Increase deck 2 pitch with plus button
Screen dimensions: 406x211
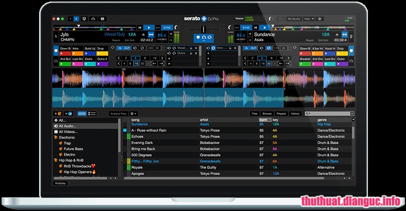250,34
